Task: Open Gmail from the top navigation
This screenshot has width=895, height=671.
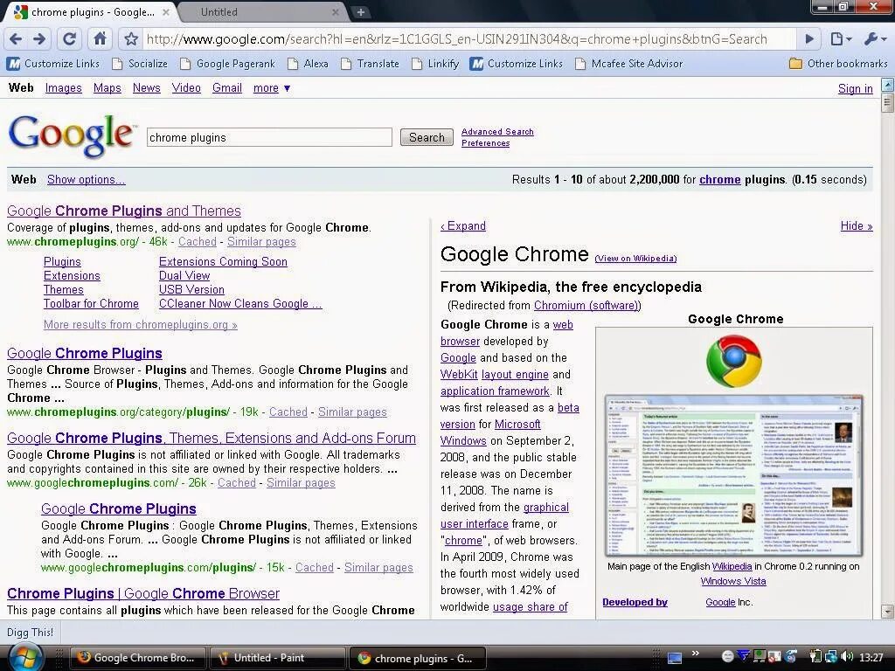Action: click(227, 88)
